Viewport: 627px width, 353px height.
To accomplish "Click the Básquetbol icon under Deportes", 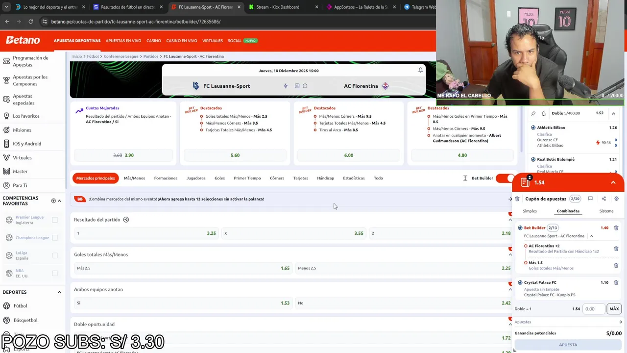I will click(6, 320).
